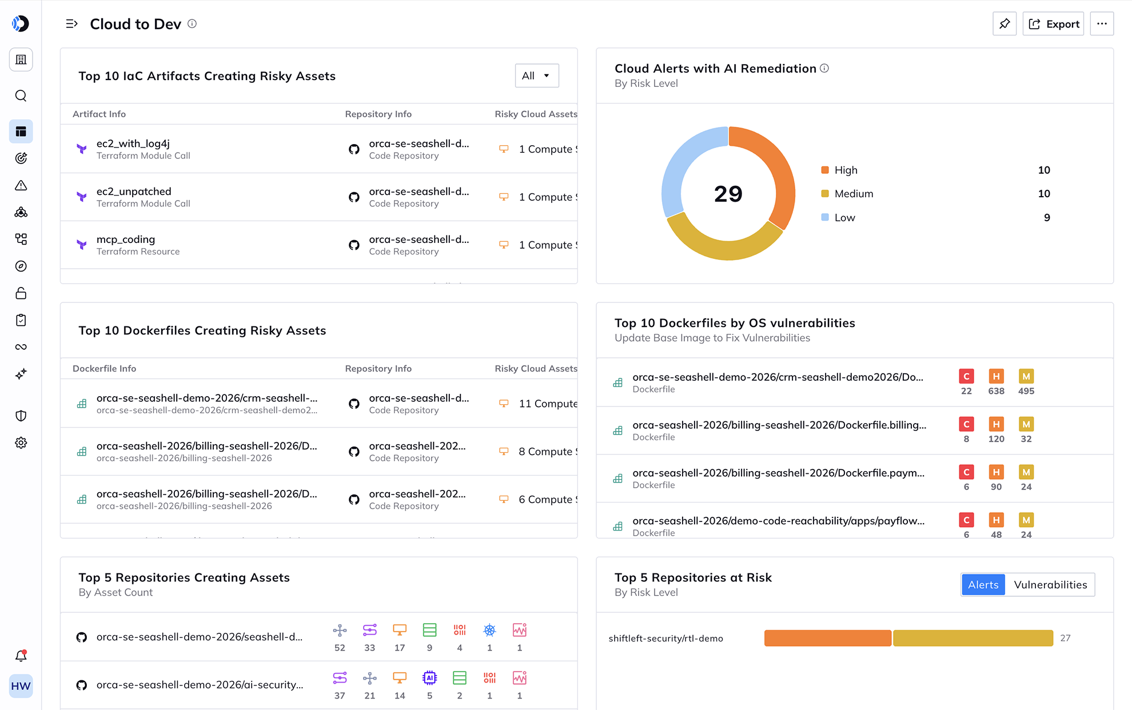
Task: Pin the dashboard with the pin button
Action: tap(1005, 24)
